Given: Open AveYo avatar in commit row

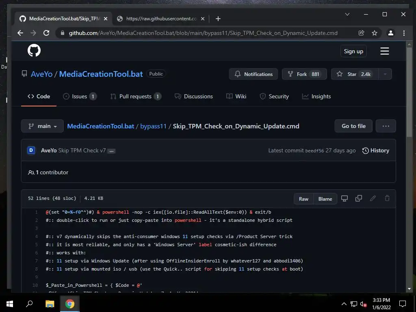Looking at the screenshot, I should point(31,150).
